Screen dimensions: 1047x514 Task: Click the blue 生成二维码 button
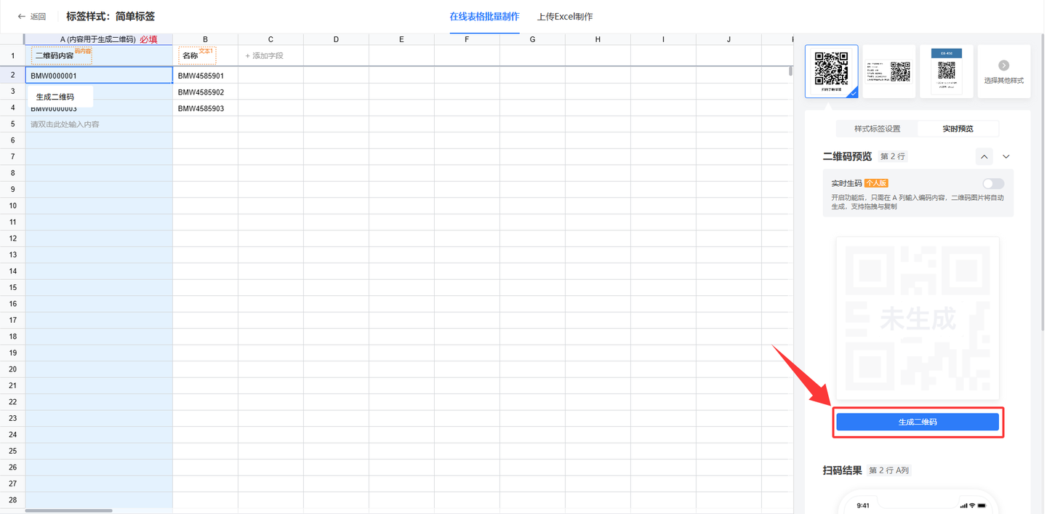click(917, 422)
